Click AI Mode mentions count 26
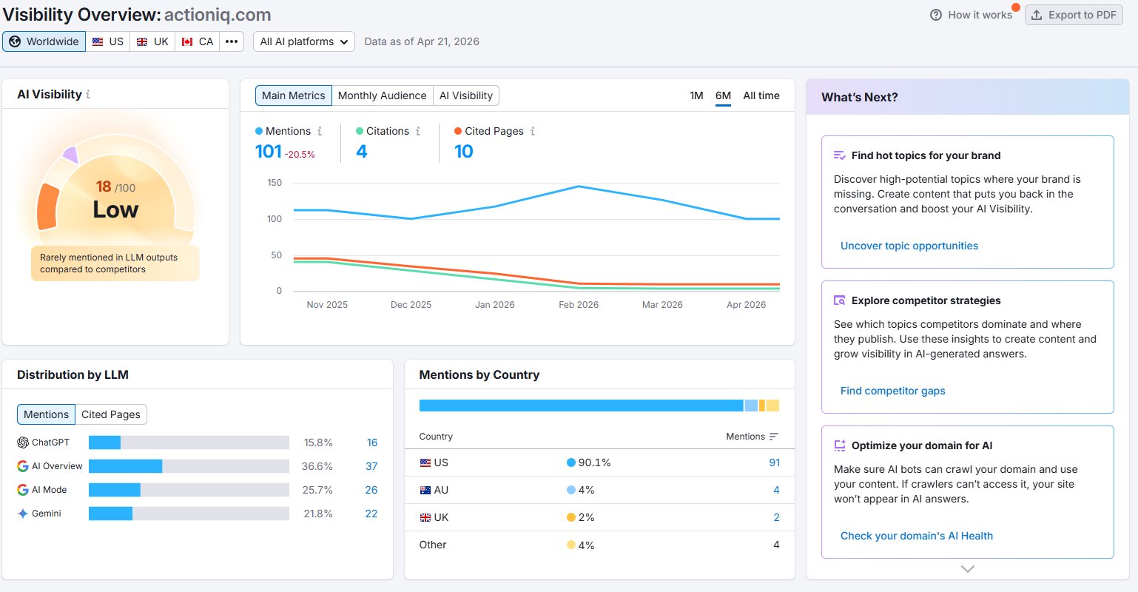Screen dimensions: 1138x592 pos(371,490)
